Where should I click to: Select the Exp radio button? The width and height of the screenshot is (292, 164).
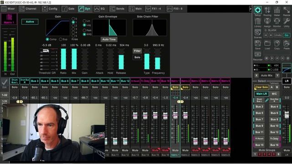[x=61, y=39]
